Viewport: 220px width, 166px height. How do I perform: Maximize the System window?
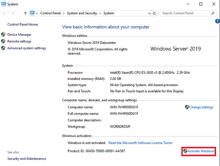pyautogui.click(x=201, y=4)
